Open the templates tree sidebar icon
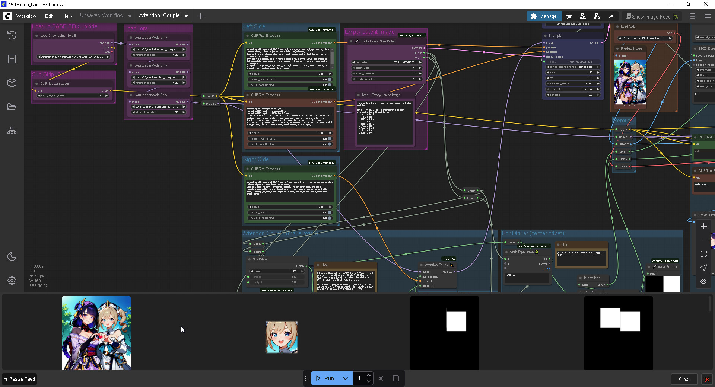The height and width of the screenshot is (387, 715). coord(12,131)
